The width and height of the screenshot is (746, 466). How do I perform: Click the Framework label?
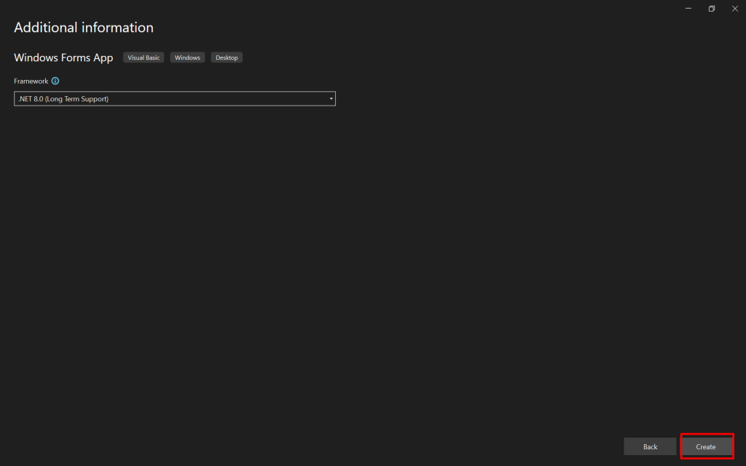(x=31, y=81)
